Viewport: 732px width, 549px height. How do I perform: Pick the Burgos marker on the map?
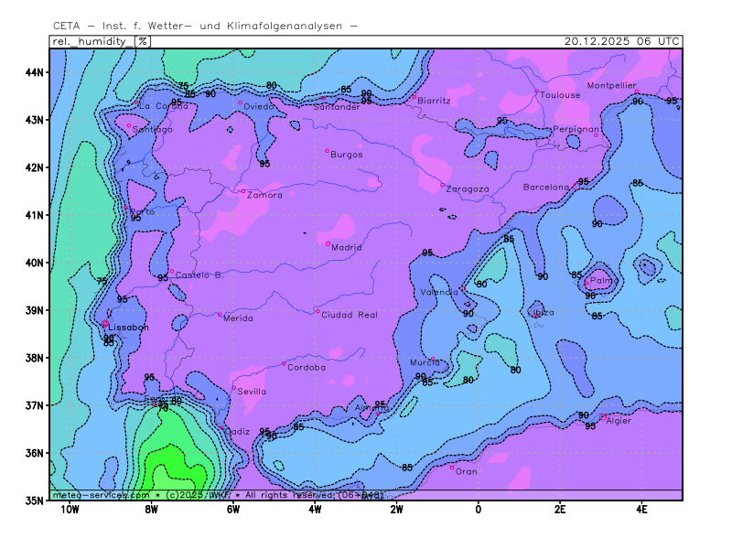327,151
